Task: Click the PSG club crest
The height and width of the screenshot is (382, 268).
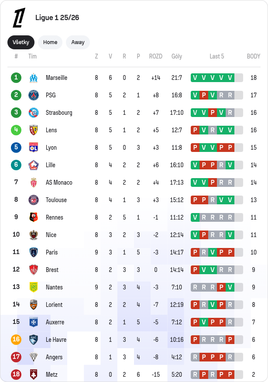Action: point(34,95)
